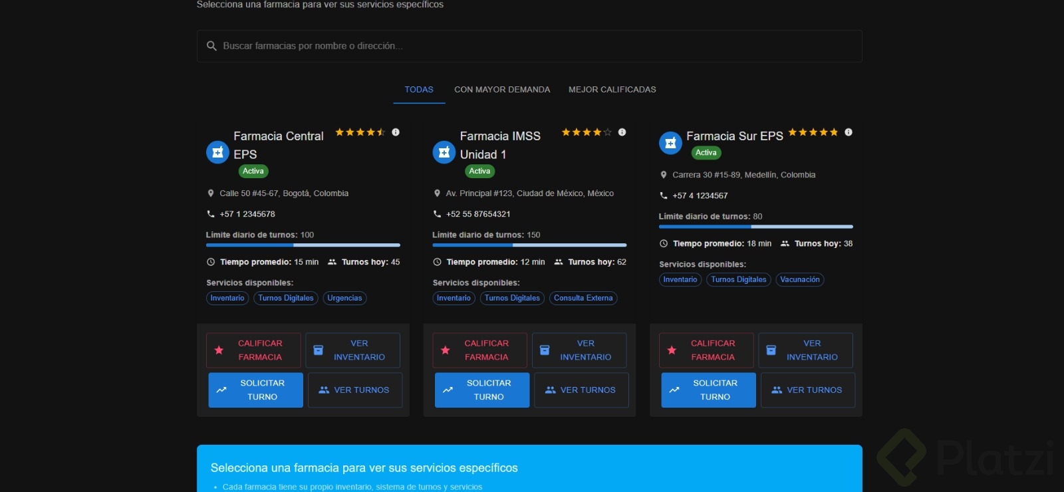Viewport: 1064px width, 492px height.
Task: Click the phone number "+57 4 1234567"
Action: point(700,195)
